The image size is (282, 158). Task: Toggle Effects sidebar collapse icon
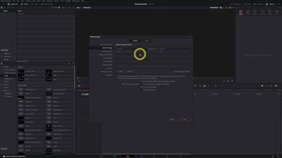tap(2, 64)
